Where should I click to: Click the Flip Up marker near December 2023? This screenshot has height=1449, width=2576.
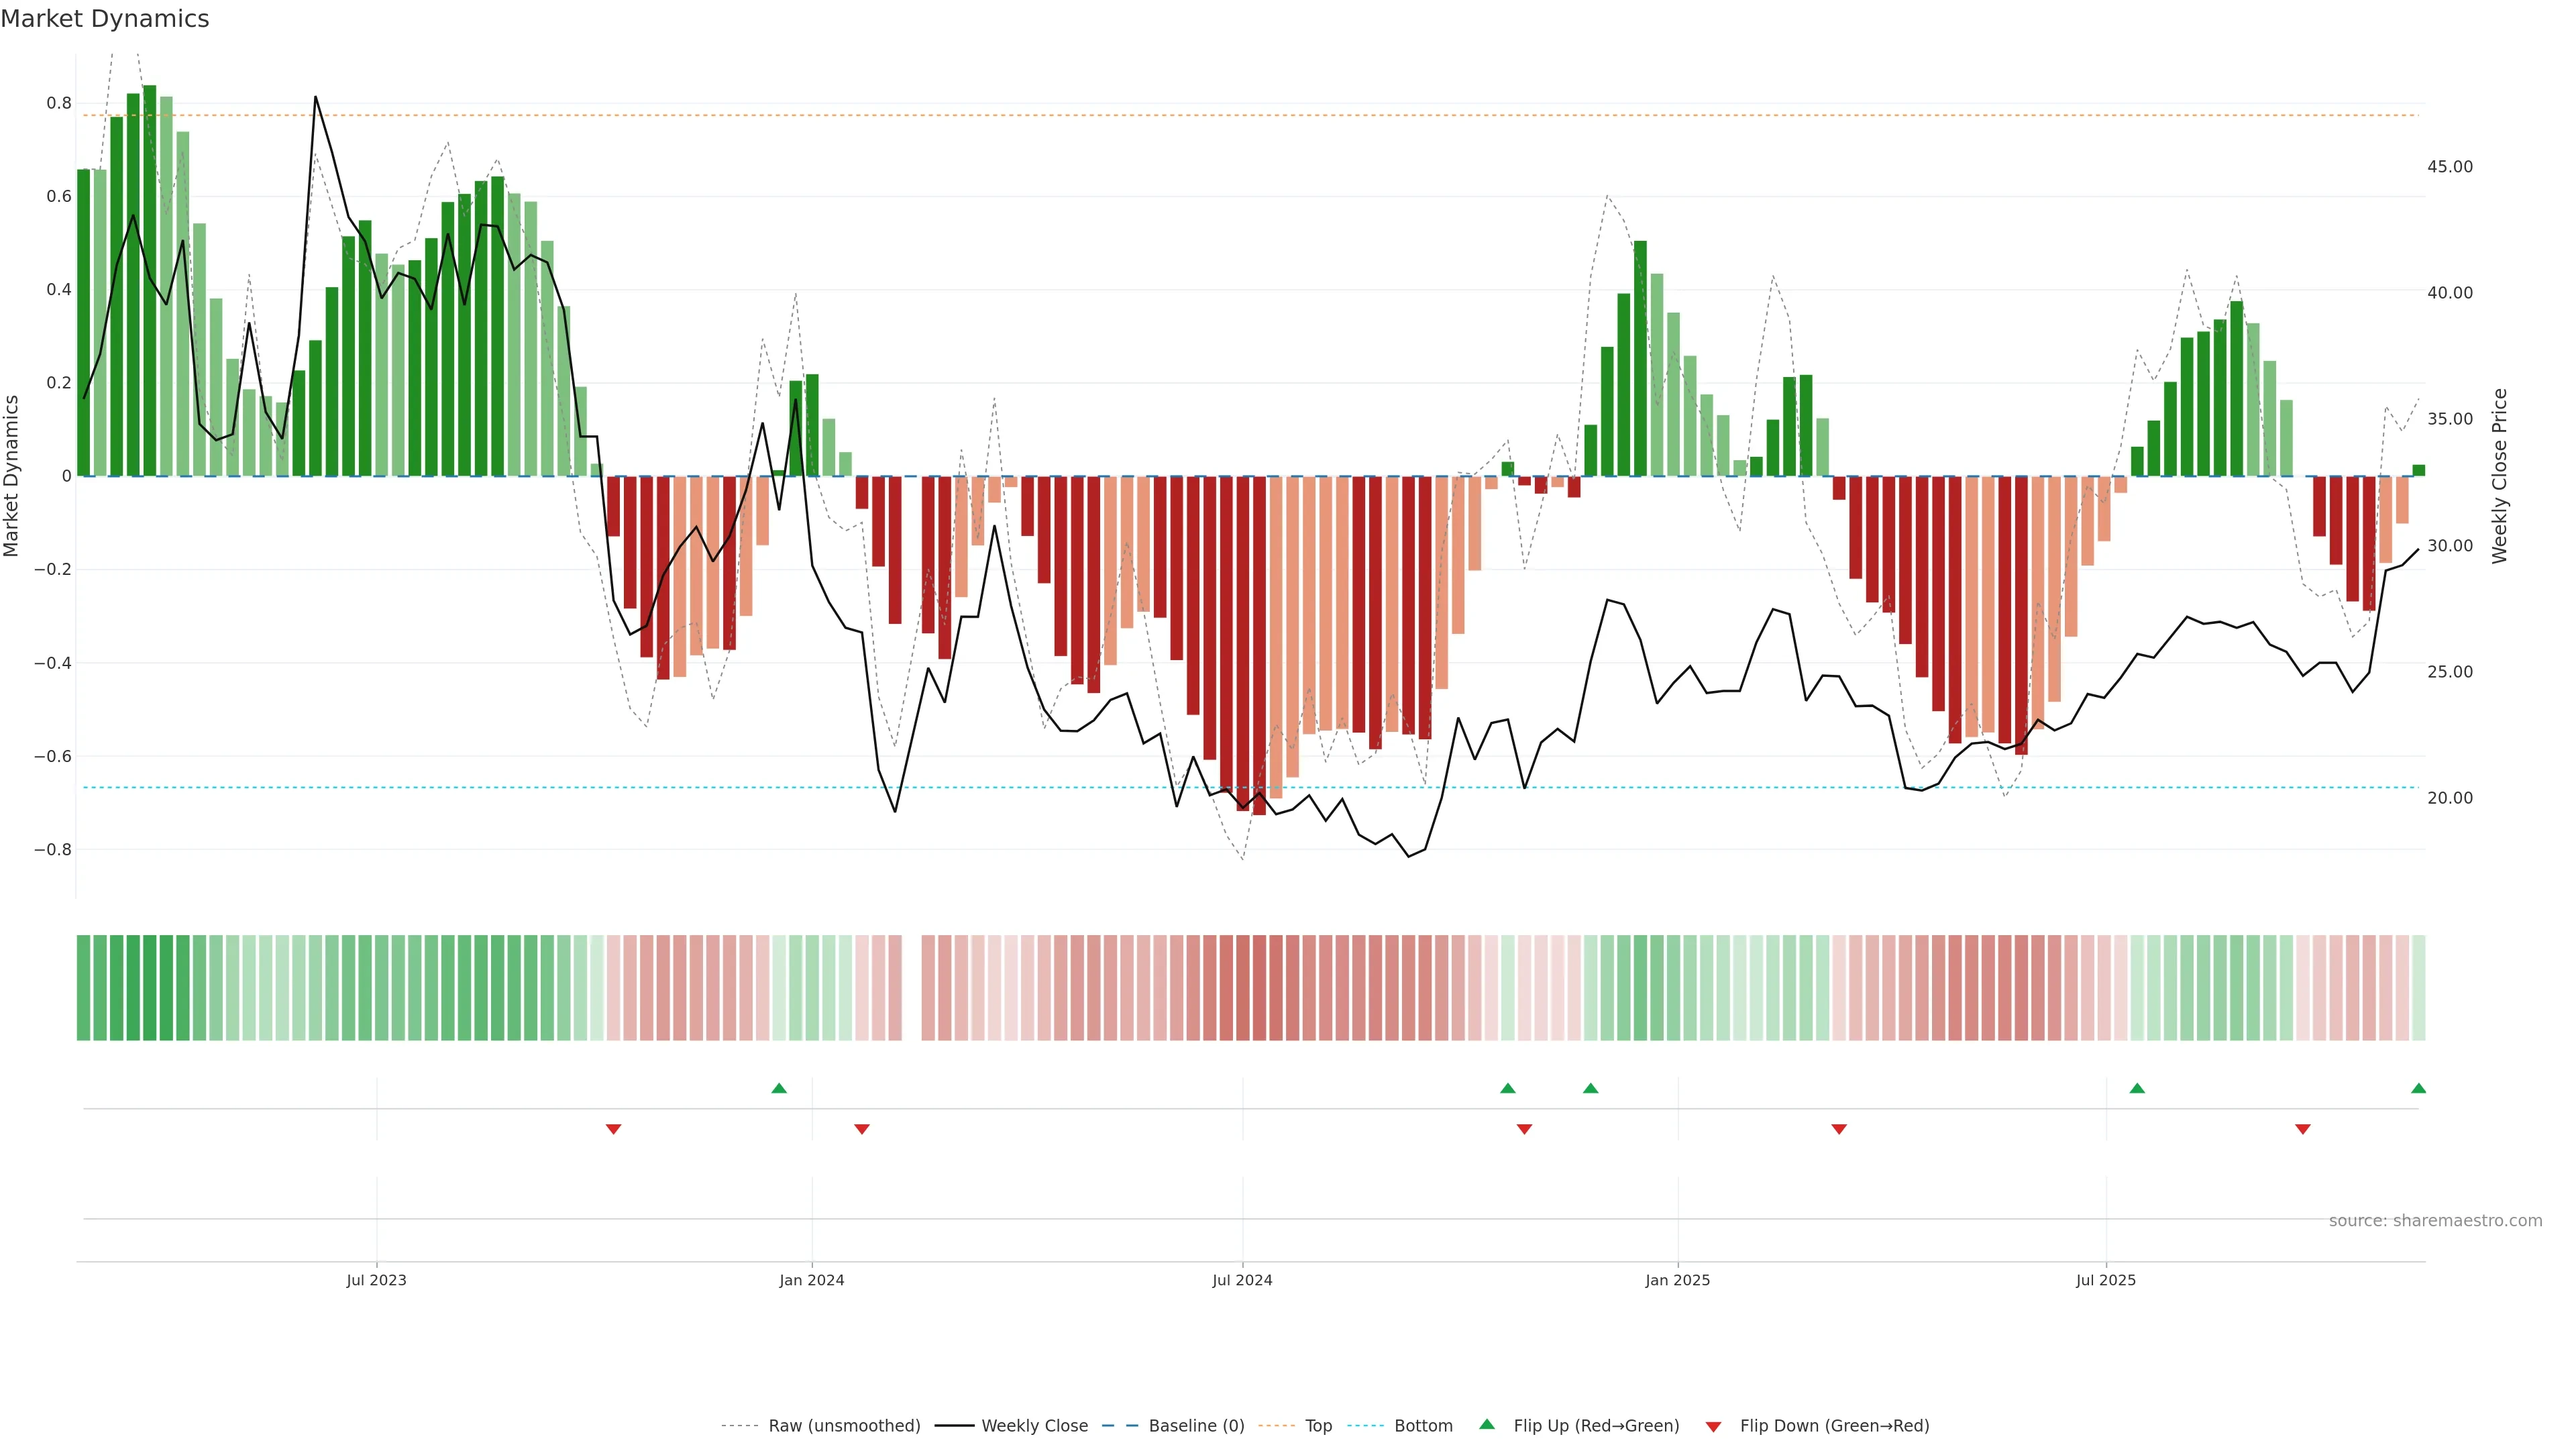pyautogui.click(x=779, y=1088)
